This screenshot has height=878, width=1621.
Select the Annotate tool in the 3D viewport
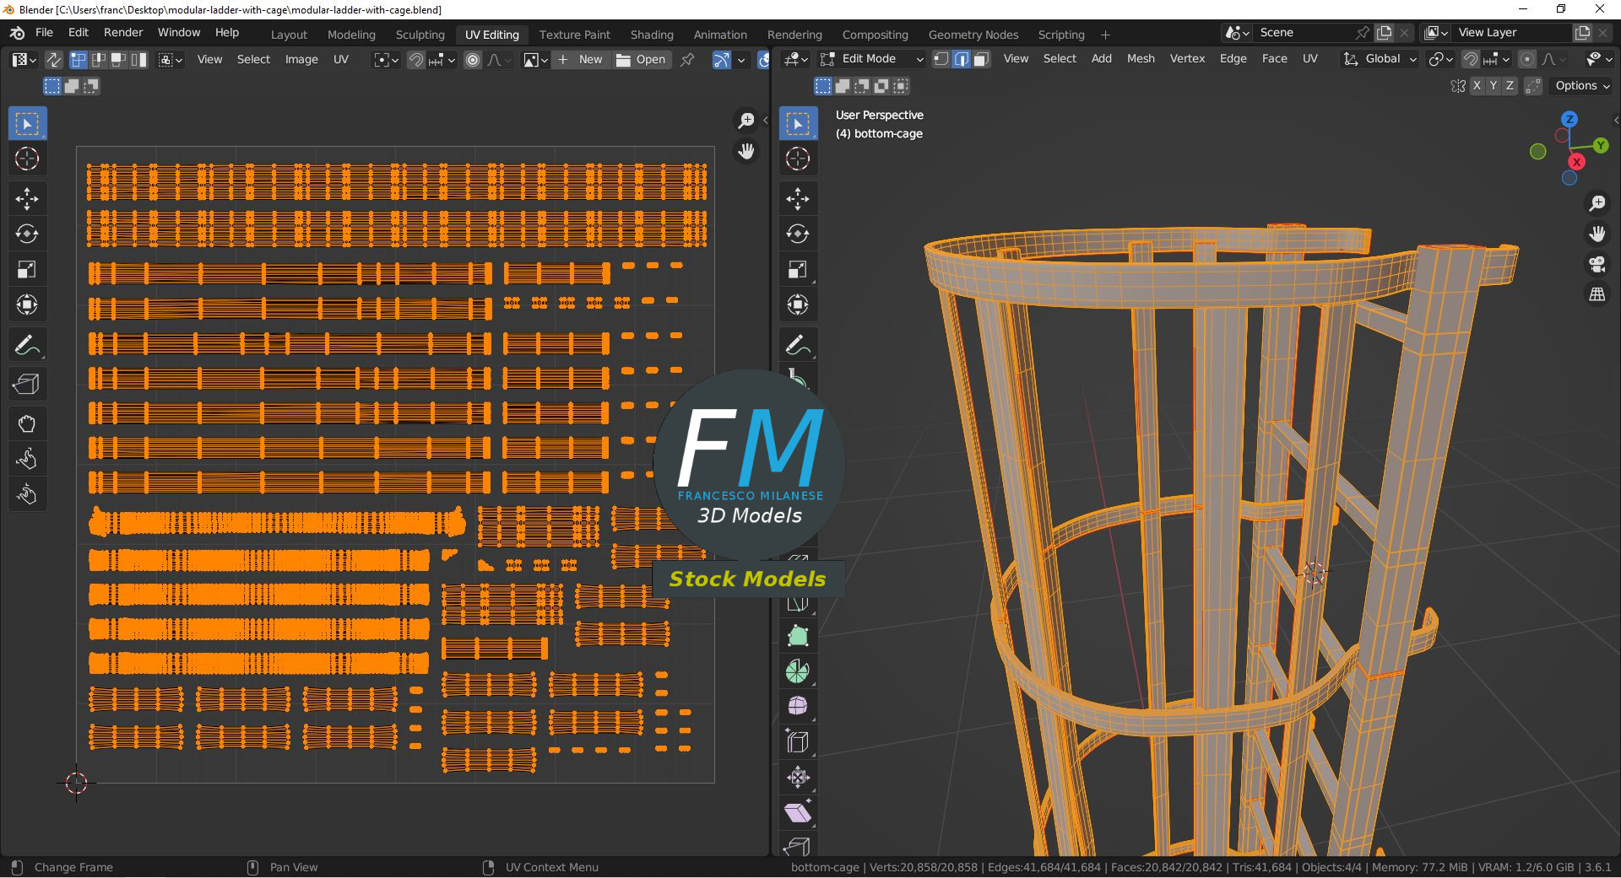coord(798,346)
